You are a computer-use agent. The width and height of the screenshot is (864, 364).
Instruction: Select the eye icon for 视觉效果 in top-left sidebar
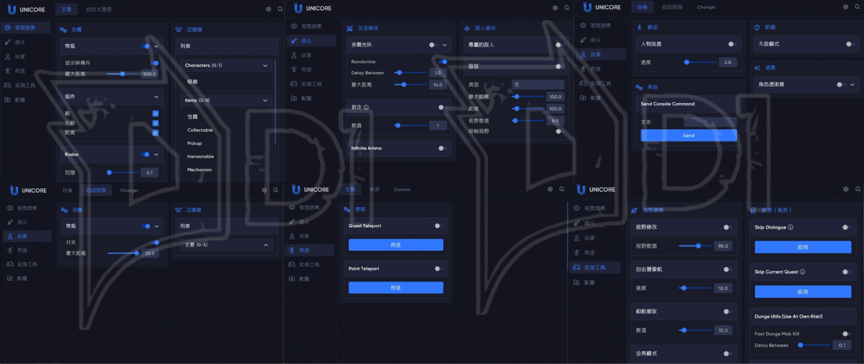(x=7, y=28)
